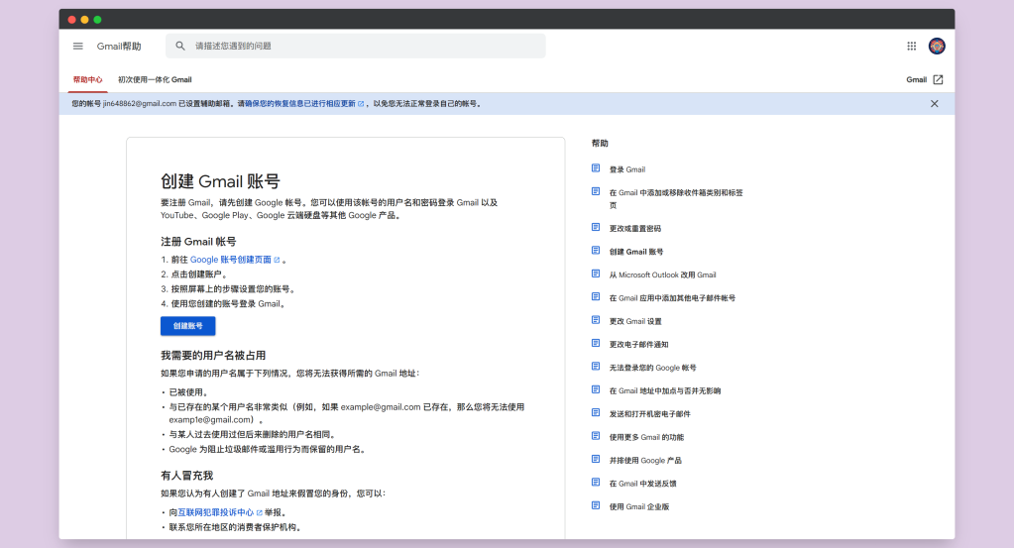Open 更改 Gmail 设置 article
This screenshot has width=1014, height=548.
click(635, 321)
